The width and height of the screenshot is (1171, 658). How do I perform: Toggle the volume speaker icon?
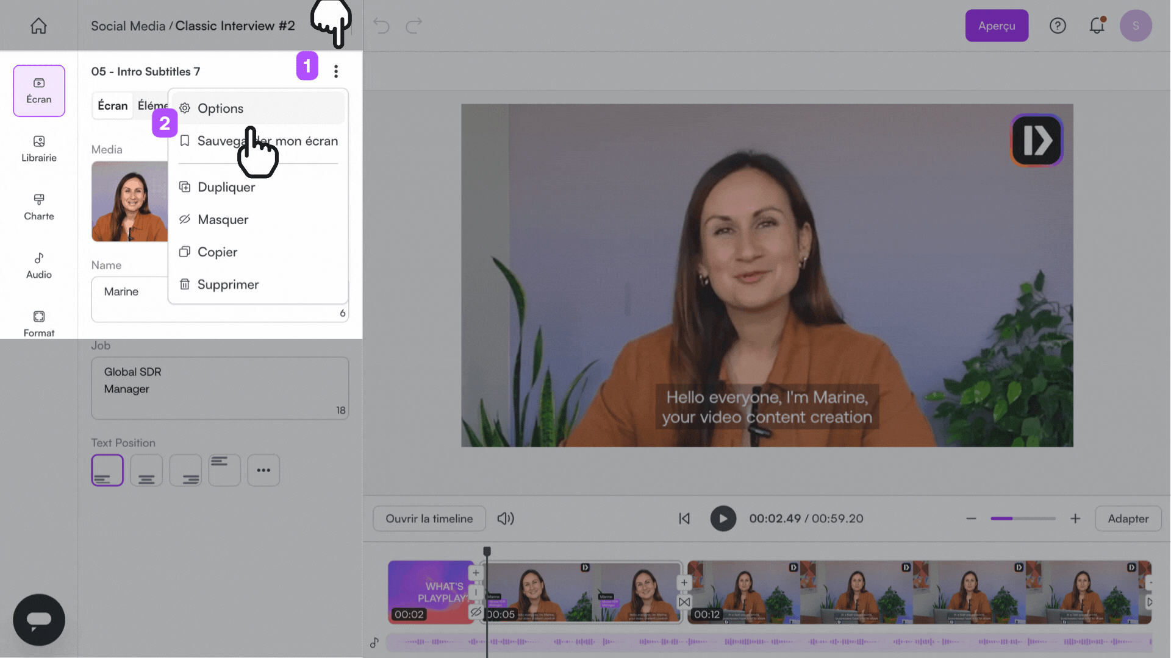click(505, 518)
